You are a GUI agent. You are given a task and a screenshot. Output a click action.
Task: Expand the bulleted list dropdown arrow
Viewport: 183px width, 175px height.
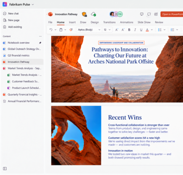(x=164, y=30)
